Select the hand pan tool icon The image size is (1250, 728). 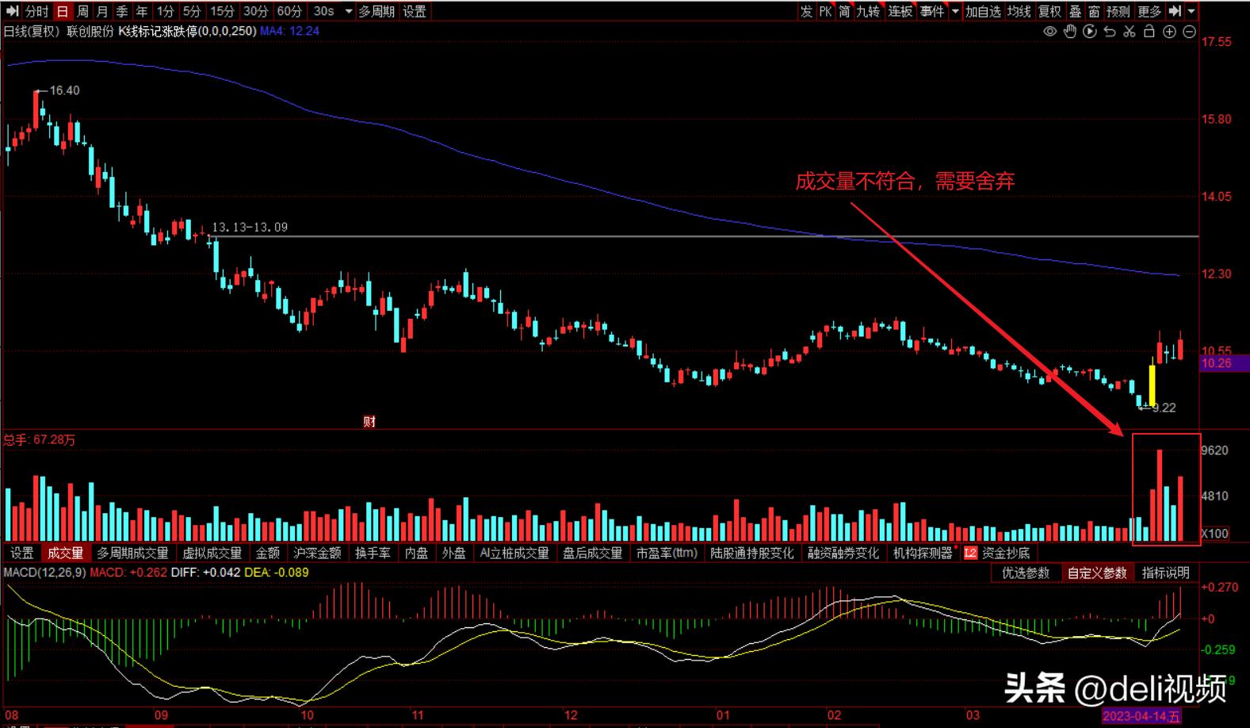tap(1069, 32)
